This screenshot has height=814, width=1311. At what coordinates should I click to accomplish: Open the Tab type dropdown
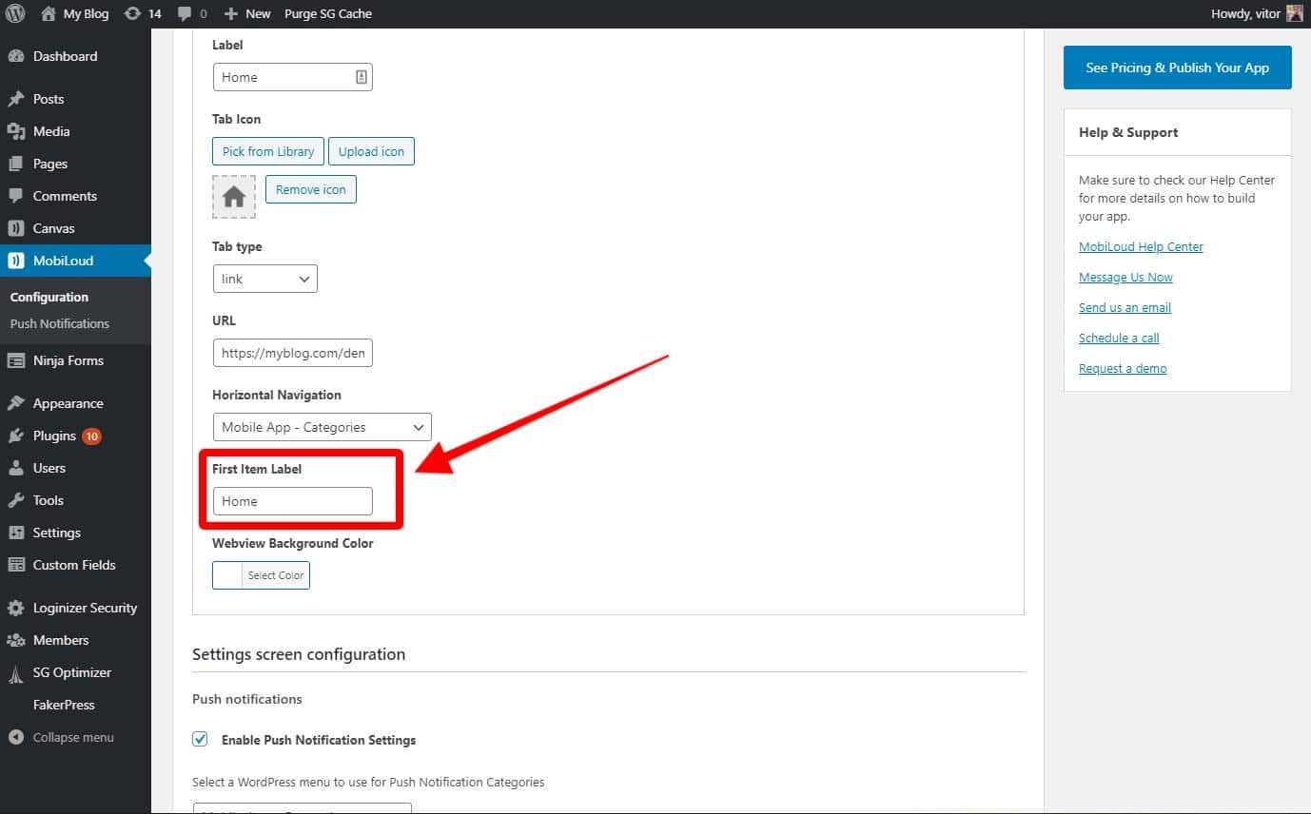[265, 279]
